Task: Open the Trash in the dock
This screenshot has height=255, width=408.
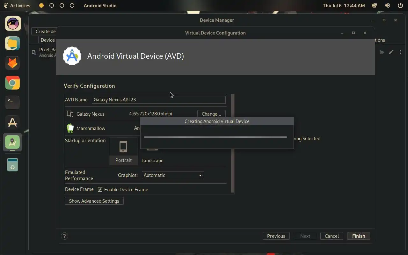Action: [13, 164]
